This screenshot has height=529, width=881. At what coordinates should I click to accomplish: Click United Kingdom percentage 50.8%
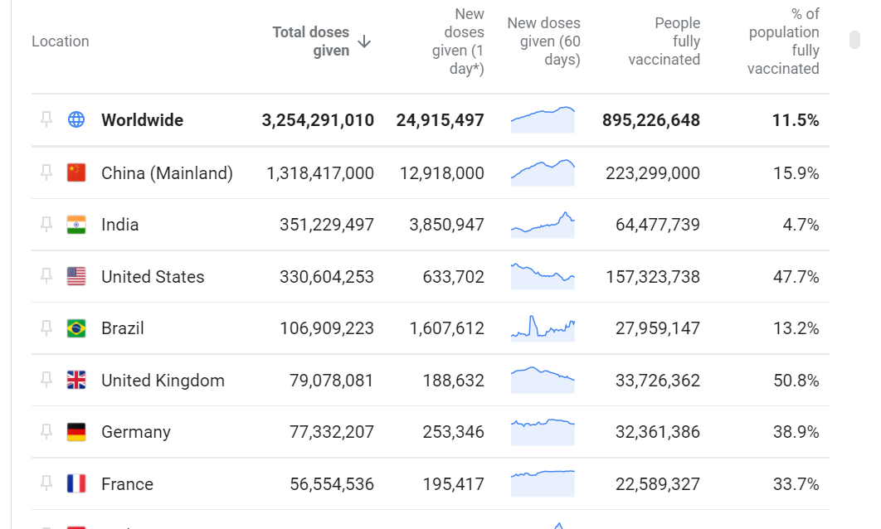tap(796, 381)
